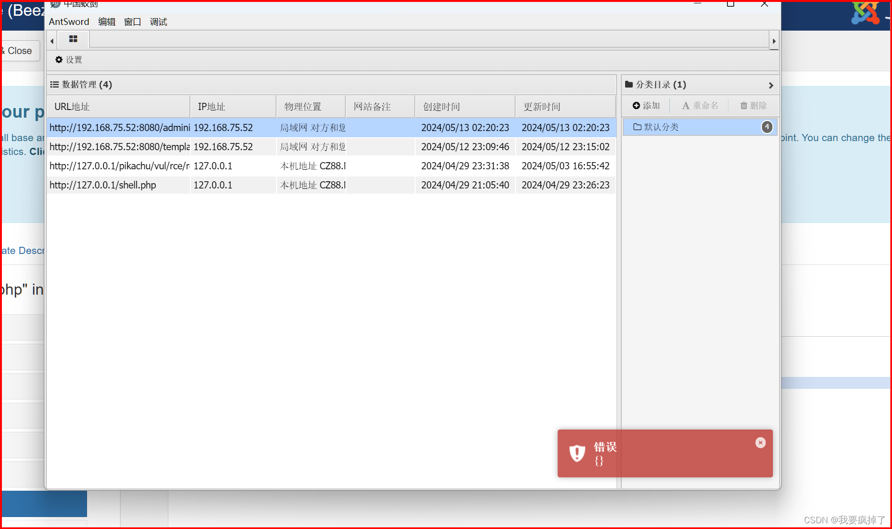
Task: Click update time 2024/05/03 16:55:42
Action: [565, 166]
